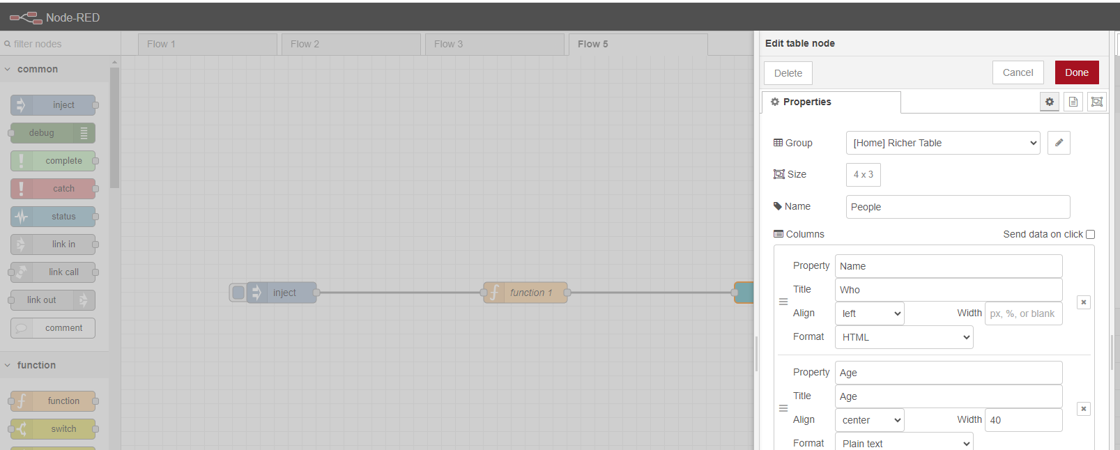Viewport: 1120px width, 450px height.
Task: Remove the Name column with x
Action: pos(1084,302)
